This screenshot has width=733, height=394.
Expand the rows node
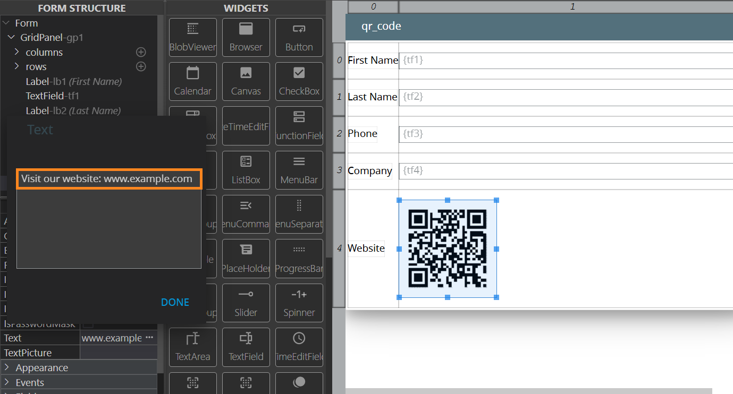click(x=16, y=66)
